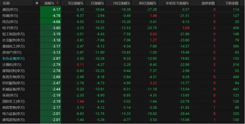Click -31.92 年初至今 value for 商贸零售
This screenshot has width=245, height=124.
click(184, 108)
